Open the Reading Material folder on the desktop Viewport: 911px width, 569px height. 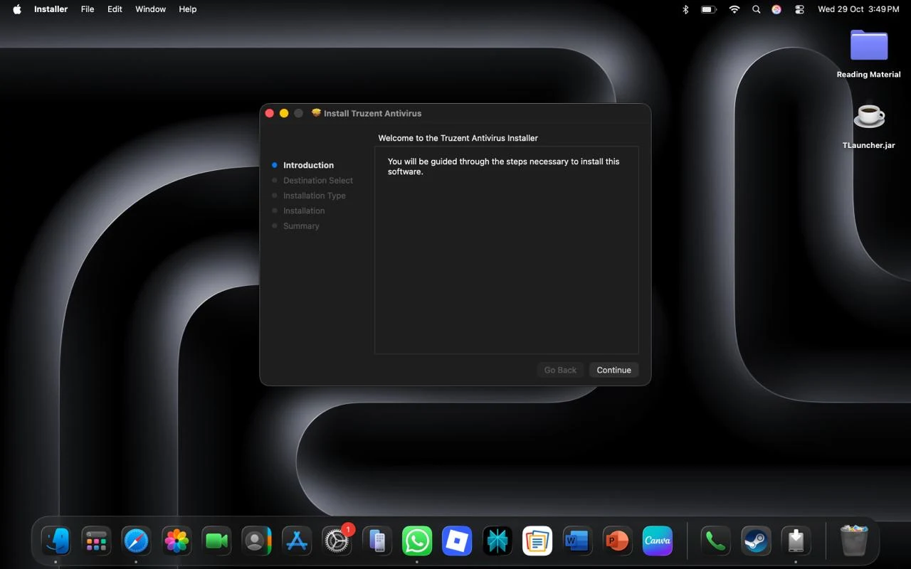point(868,47)
